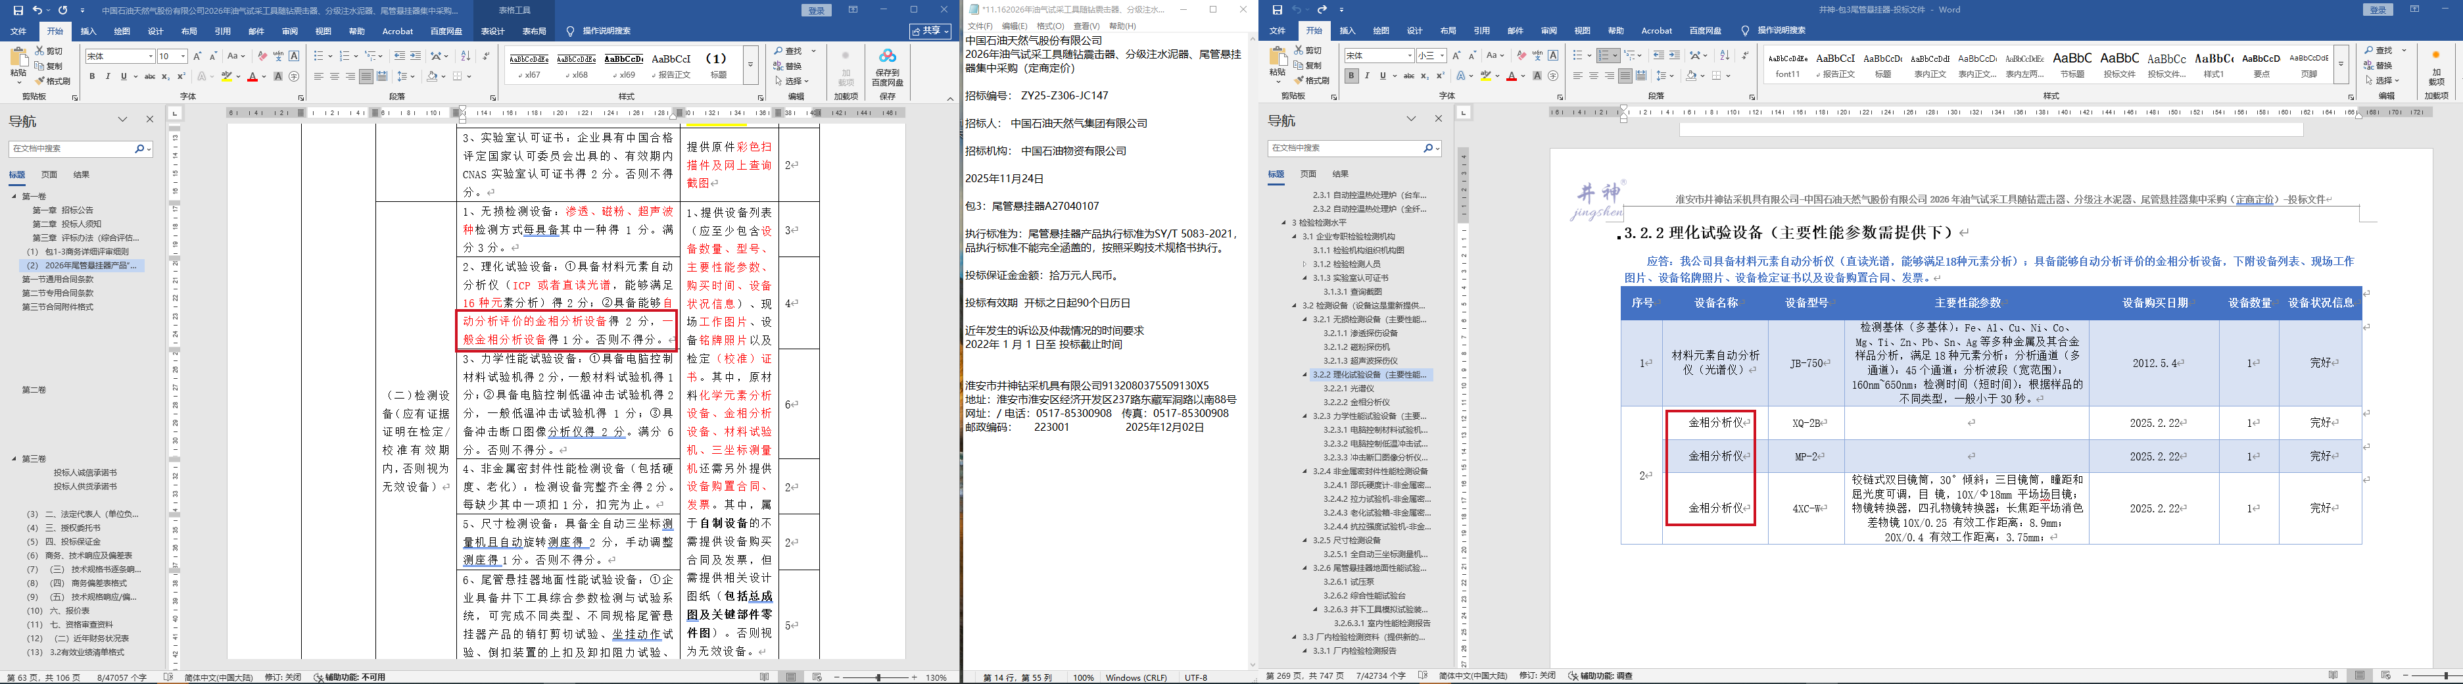2463x684 pixels.
Task: Open font color arrow in left Word
Action: [x=263, y=76]
